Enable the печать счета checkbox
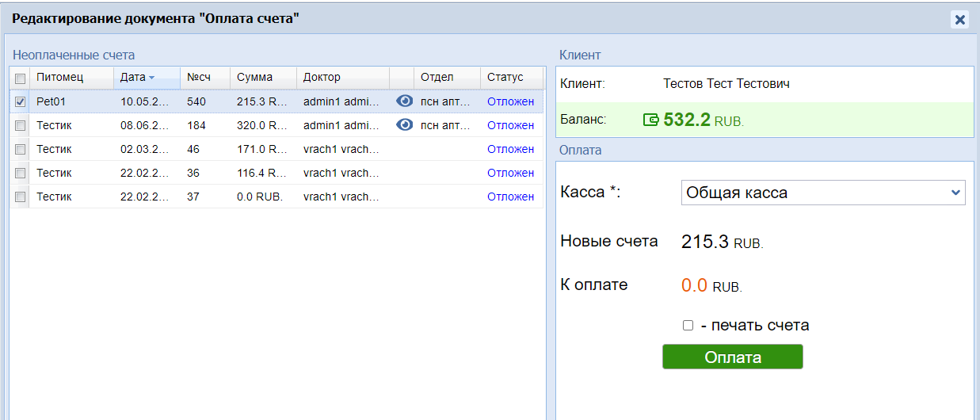Viewport: 980px width, 420px height. pyautogui.click(x=688, y=326)
